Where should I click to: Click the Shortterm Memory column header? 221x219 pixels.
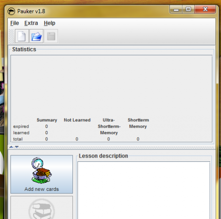tap(138, 123)
